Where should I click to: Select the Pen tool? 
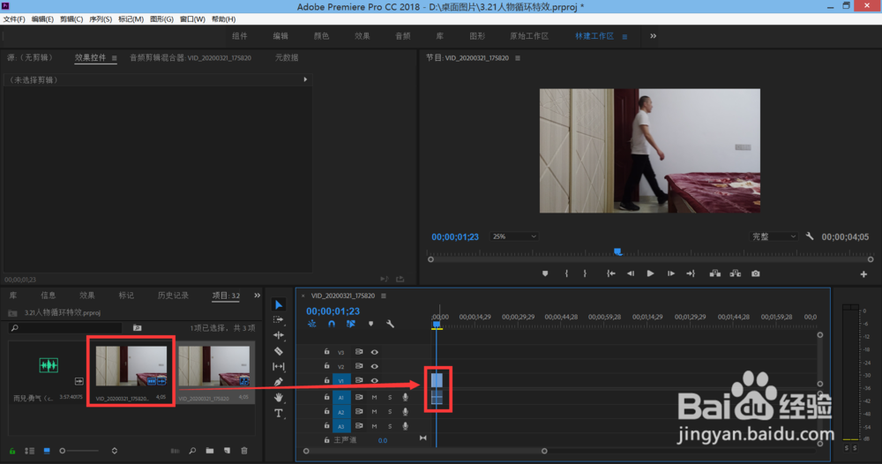point(279,381)
